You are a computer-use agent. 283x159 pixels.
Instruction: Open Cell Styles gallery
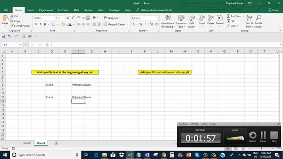click(x=191, y=21)
